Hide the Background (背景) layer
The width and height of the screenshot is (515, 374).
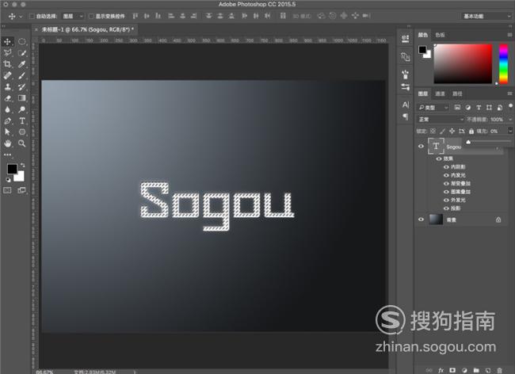421,219
